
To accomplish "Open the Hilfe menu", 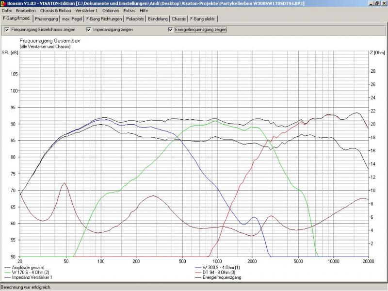I will [144, 11].
